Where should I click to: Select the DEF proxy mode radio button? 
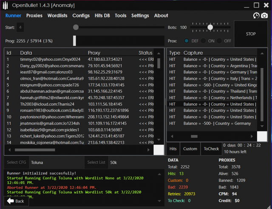pyautogui.click(x=187, y=41)
